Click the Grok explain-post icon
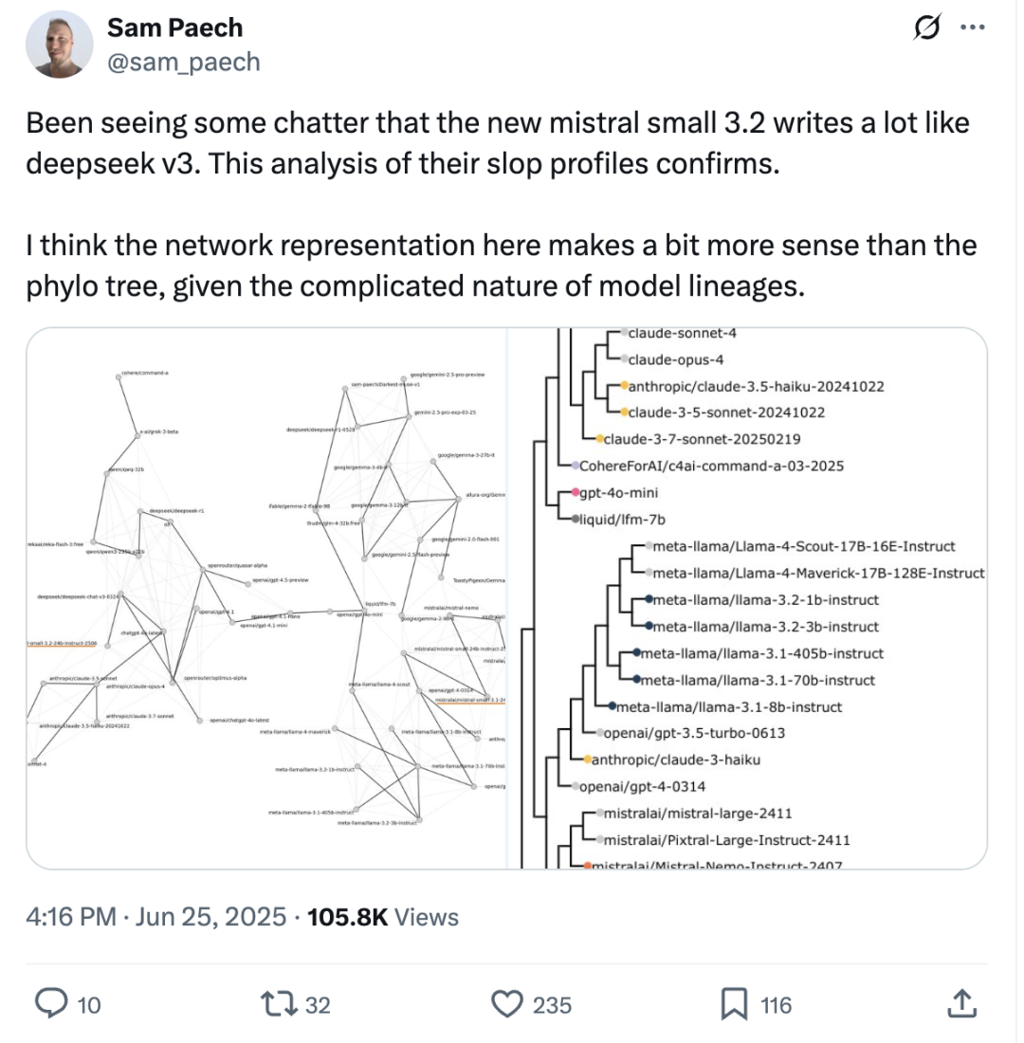This screenshot has height=1043, width=1024. coord(927,27)
